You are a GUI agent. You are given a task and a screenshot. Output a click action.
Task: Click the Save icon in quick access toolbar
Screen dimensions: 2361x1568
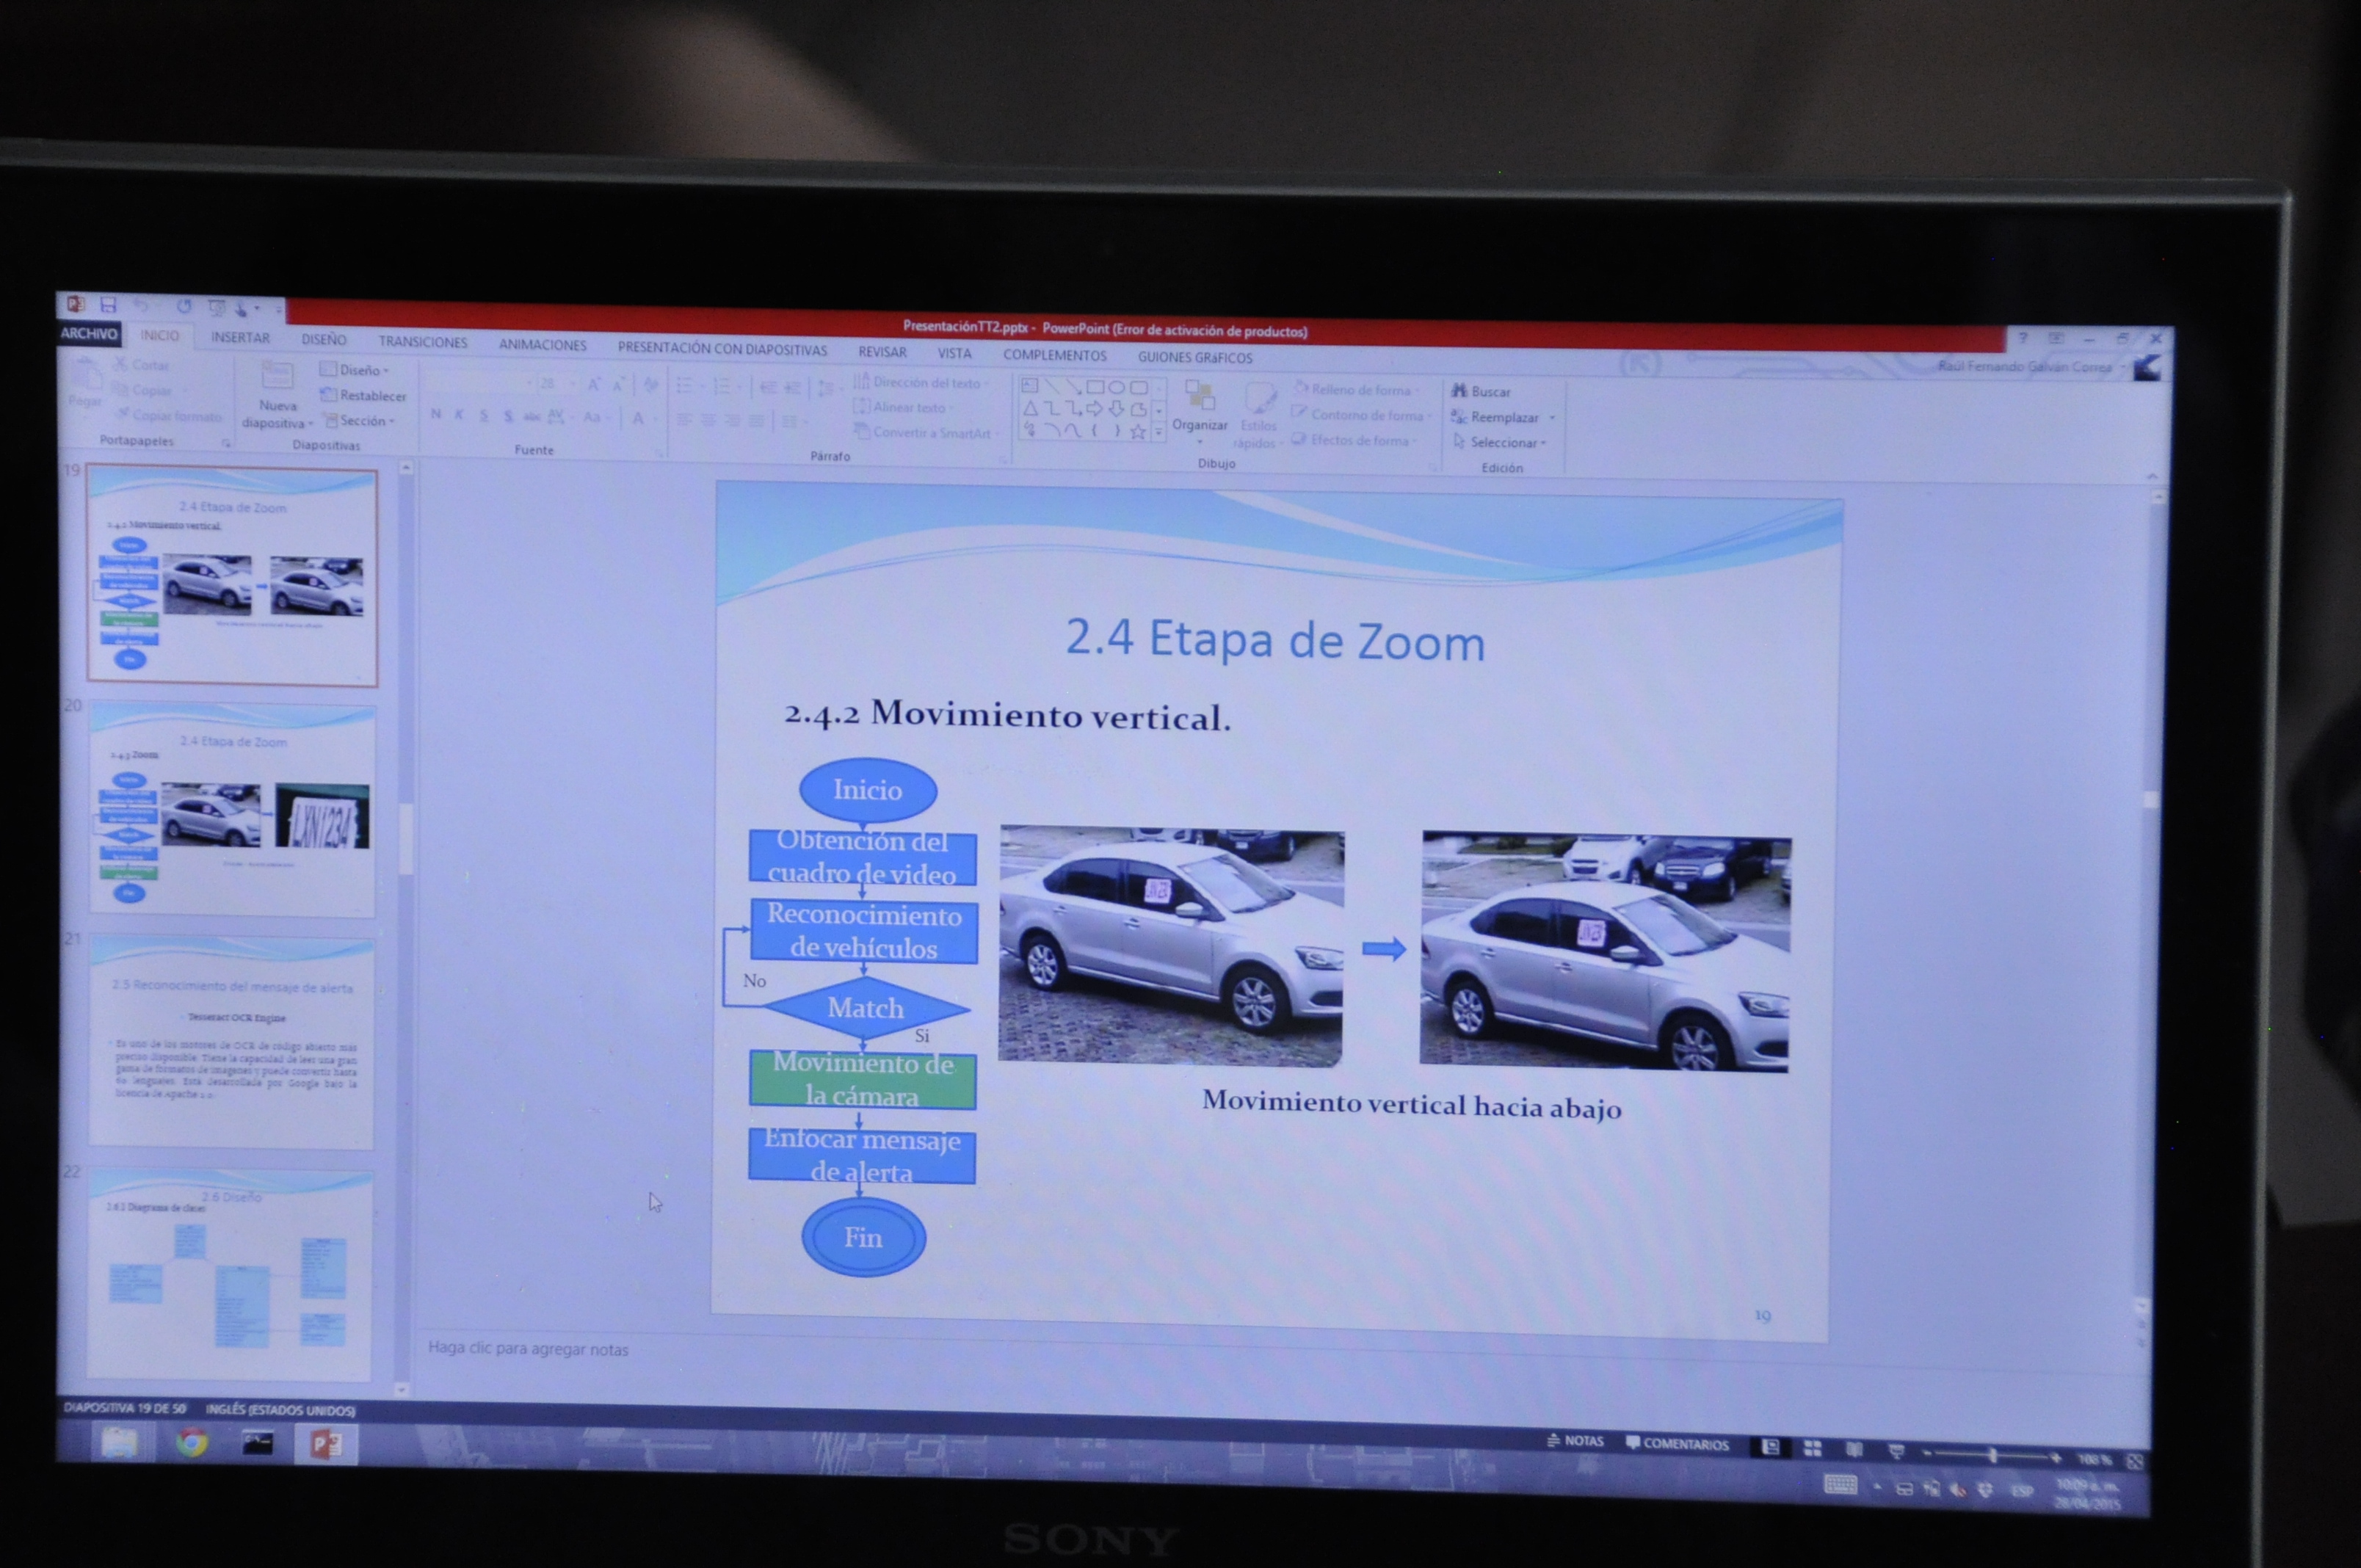[108, 305]
